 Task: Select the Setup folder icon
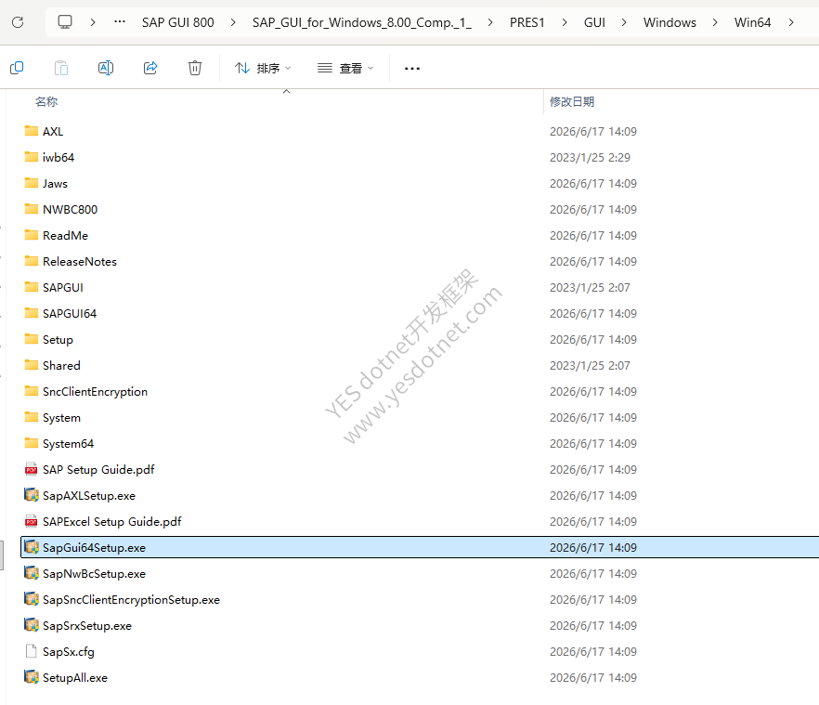tap(32, 339)
